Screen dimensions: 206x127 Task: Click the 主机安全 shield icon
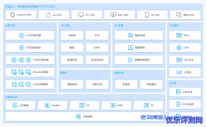coord(178,92)
